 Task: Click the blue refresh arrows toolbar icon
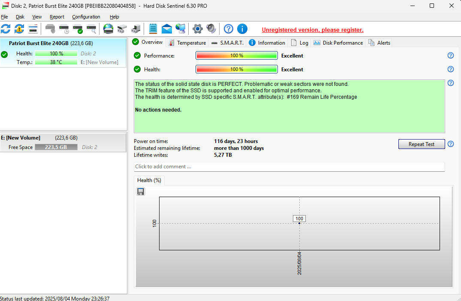[x=6, y=29]
